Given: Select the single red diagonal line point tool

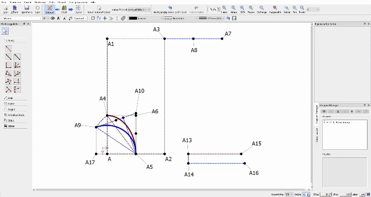Looking at the screenshot, I should coord(9,49).
